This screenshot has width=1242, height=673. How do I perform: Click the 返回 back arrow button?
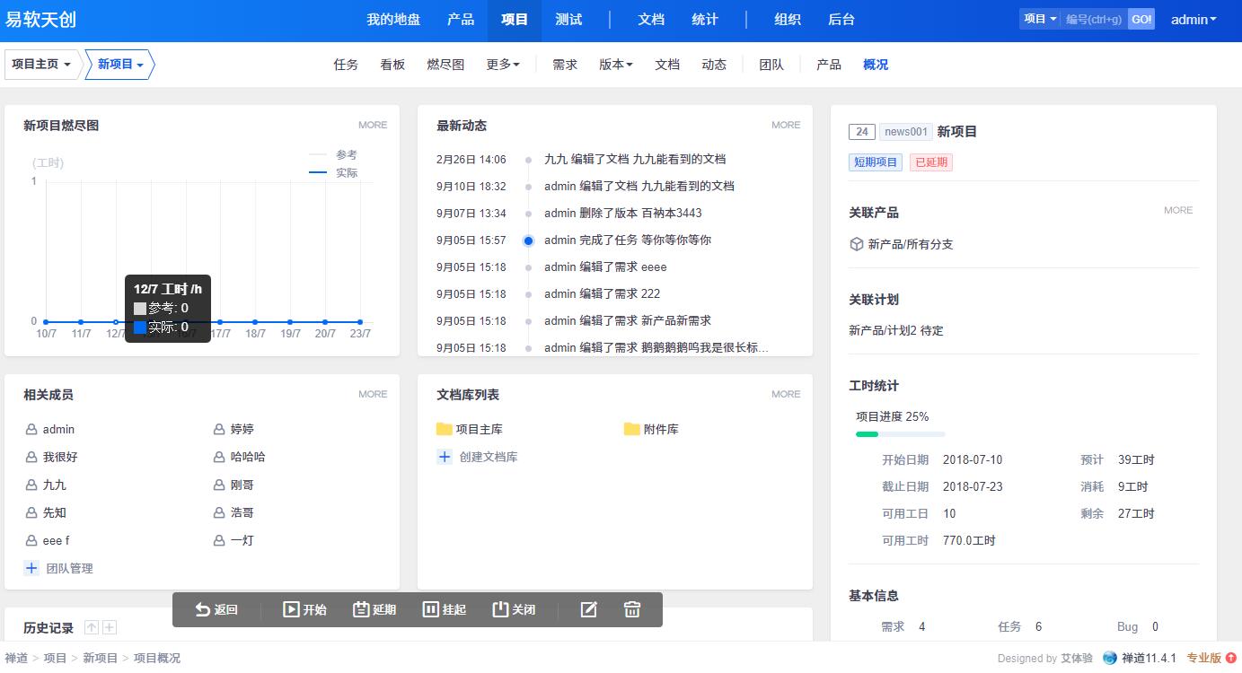pyautogui.click(x=216, y=610)
